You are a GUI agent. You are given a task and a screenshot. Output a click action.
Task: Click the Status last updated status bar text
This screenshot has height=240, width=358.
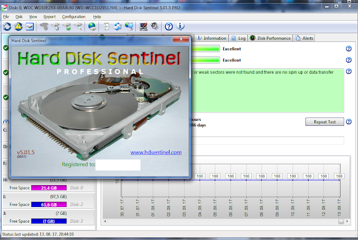tap(38, 234)
